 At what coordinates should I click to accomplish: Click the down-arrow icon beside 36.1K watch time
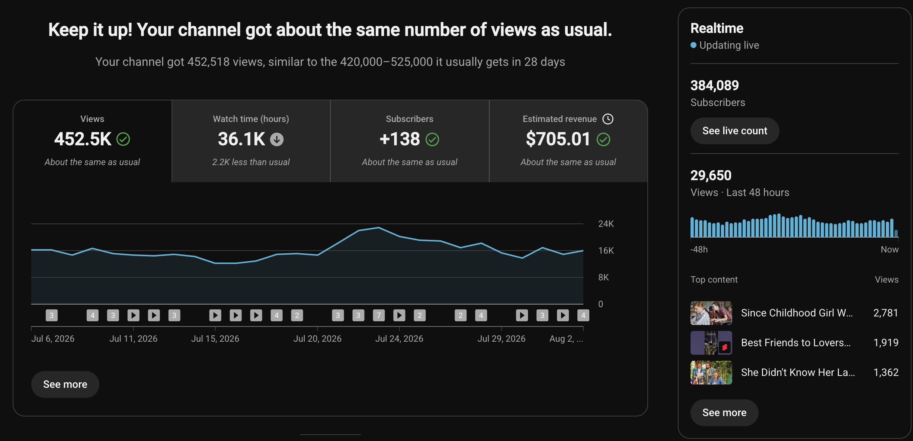tap(277, 139)
